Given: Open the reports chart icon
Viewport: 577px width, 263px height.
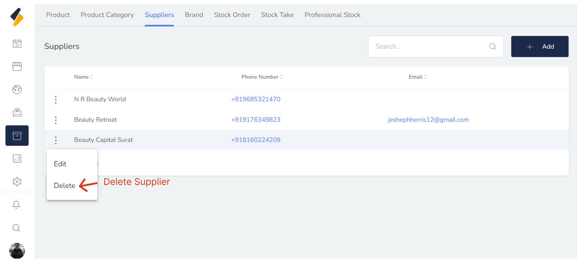Looking at the screenshot, I should pos(17,159).
